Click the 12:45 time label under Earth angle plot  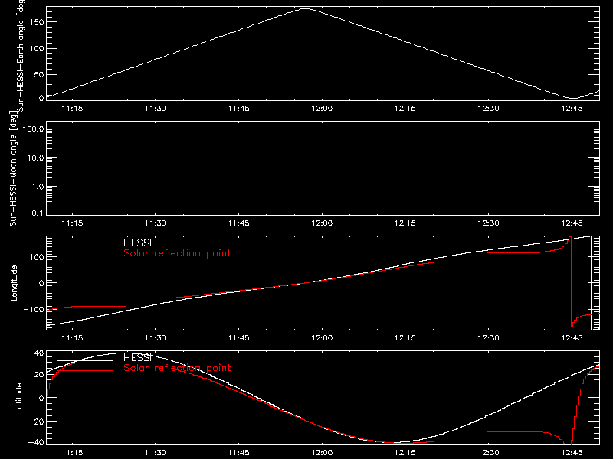click(572, 108)
